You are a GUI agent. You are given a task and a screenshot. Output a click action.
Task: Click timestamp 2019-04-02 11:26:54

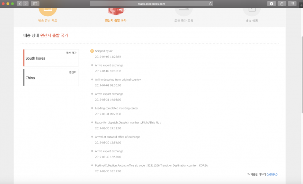click(108, 57)
